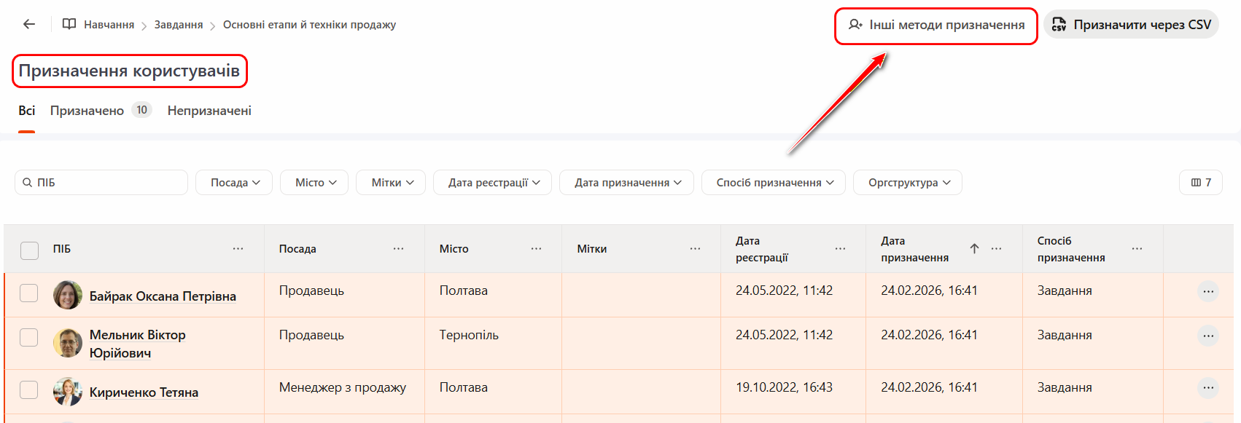Open column options for Посада header
Viewport: 1241px width, 423px height.
(398, 249)
